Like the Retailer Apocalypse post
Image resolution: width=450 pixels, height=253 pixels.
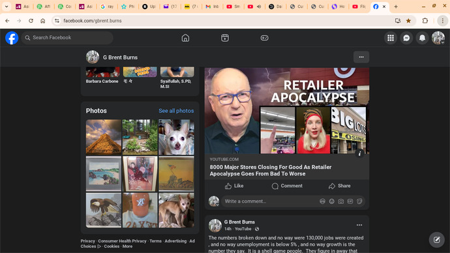pyautogui.click(x=234, y=186)
